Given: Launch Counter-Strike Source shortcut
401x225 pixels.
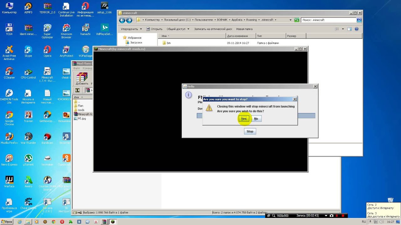Looking at the screenshot, I should pos(47,183).
